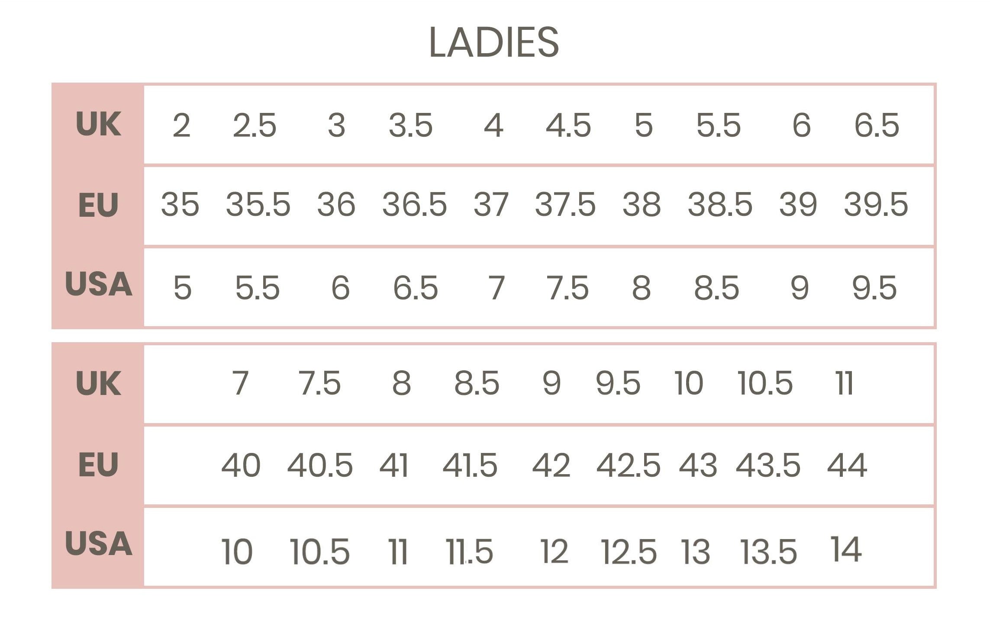Select EU size 38.5
The width and height of the screenshot is (990, 626).
click(x=720, y=204)
